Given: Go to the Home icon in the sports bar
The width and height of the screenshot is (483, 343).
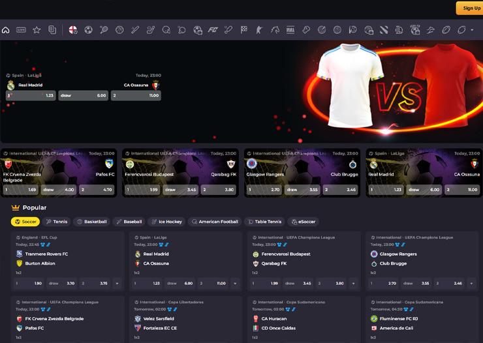Looking at the screenshot, I should tap(6, 30).
